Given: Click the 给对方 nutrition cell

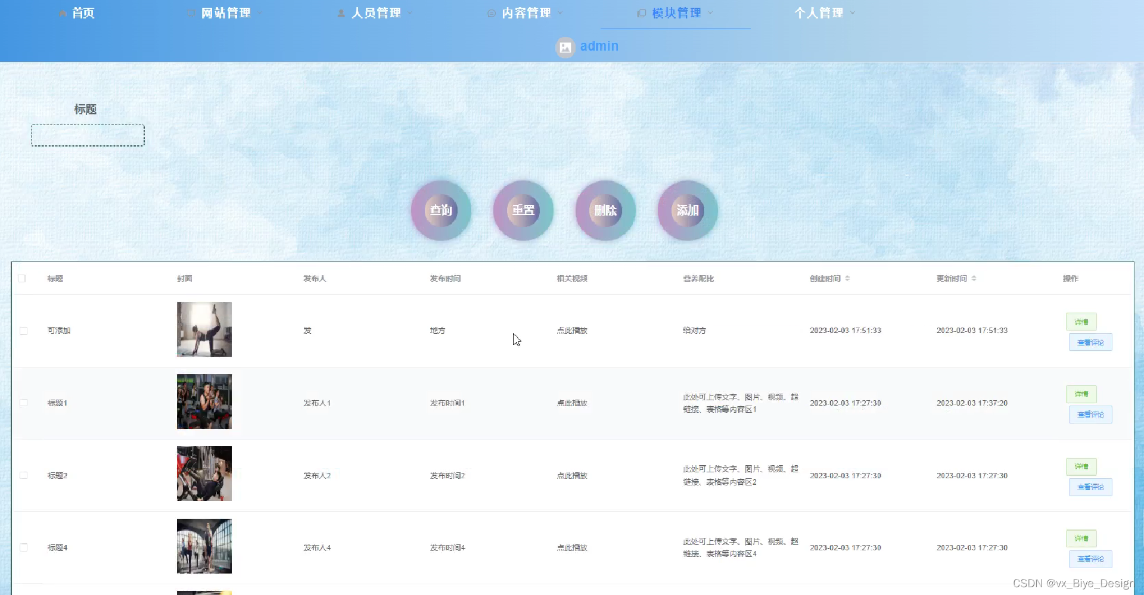Looking at the screenshot, I should [694, 331].
